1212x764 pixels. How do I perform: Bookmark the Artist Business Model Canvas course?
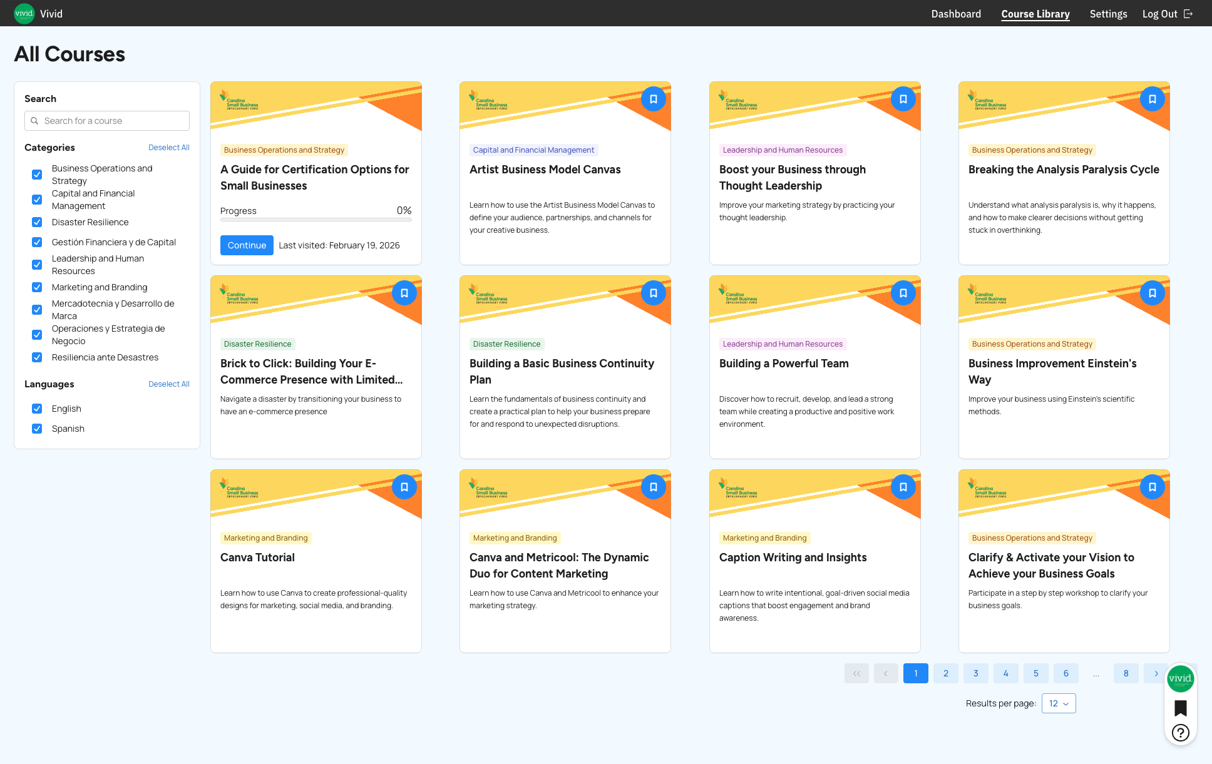pyautogui.click(x=653, y=99)
